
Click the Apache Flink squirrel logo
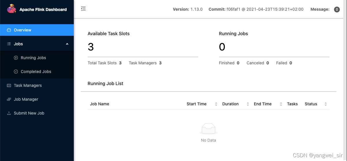pyautogui.click(x=12, y=9)
